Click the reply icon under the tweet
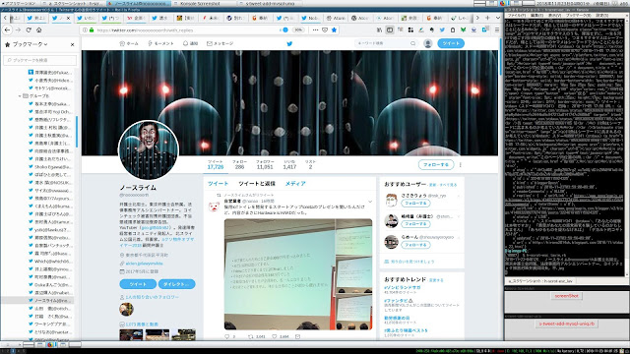 click(x=227, y=336)
